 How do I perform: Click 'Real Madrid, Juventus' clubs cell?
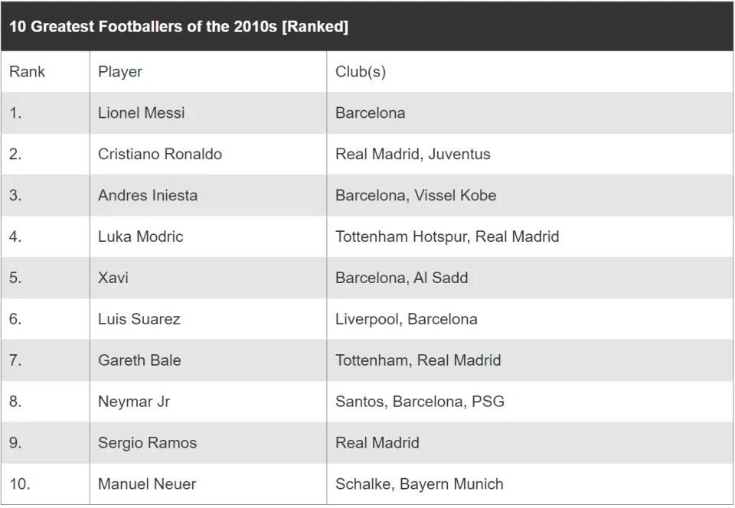[x=530, y=154]
